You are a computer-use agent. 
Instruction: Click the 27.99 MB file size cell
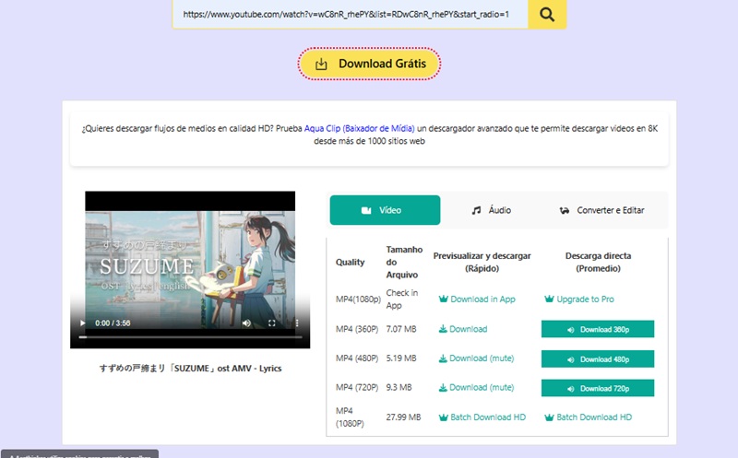point(403,417)
